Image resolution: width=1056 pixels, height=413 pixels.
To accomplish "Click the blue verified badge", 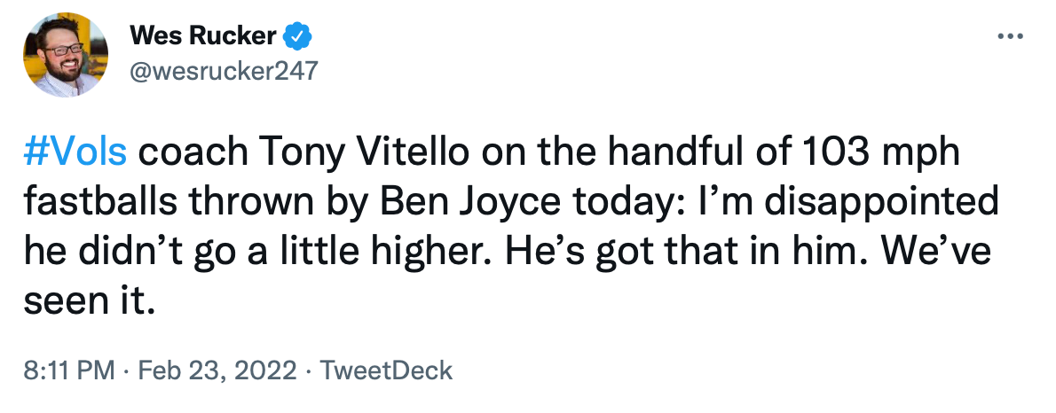I will (296, 37).
